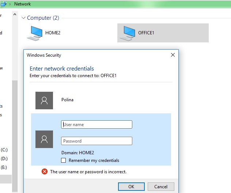Click the Polina user avatar icon
Screen dimensions: 231x193
(x=44, y=101)
